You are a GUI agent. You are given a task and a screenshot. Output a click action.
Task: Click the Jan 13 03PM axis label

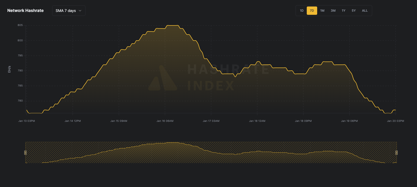click(27, 121)
